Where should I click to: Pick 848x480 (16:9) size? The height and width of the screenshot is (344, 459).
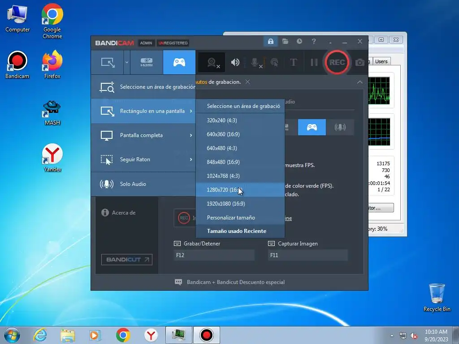[x=240, y=162]
